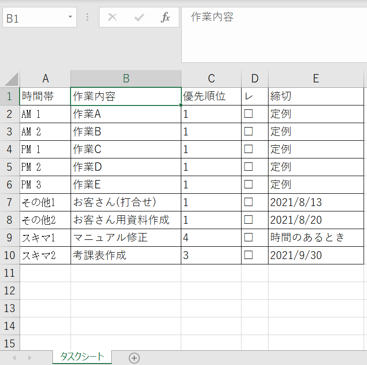Switch to the タスクシート sheet tab
The width and height of the screenshot is (367, 365).
click(82, 357)
